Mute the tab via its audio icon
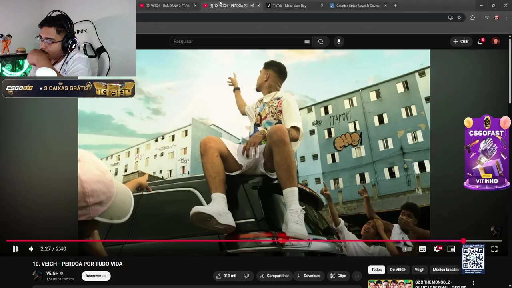Viewport: 512px width, 288px height. point(252,6)
